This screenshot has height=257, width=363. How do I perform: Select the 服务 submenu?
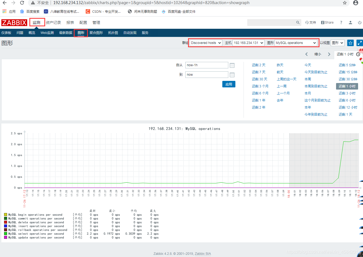[x=145, y=33]
